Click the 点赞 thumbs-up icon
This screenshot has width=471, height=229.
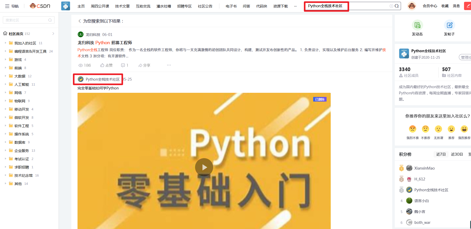pyautogui.click(x=102, y=65)
